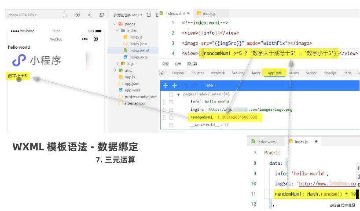The width and height of the screenshot is (360, 211).
Task: Switch to the index.wxml editor tab
Action: click(x=175, y=13)
